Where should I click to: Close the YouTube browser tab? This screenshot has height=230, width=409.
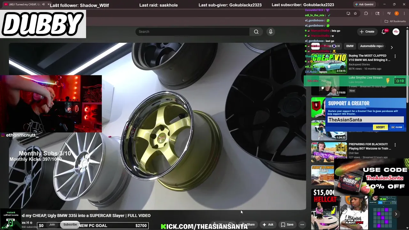coord(49,4)
